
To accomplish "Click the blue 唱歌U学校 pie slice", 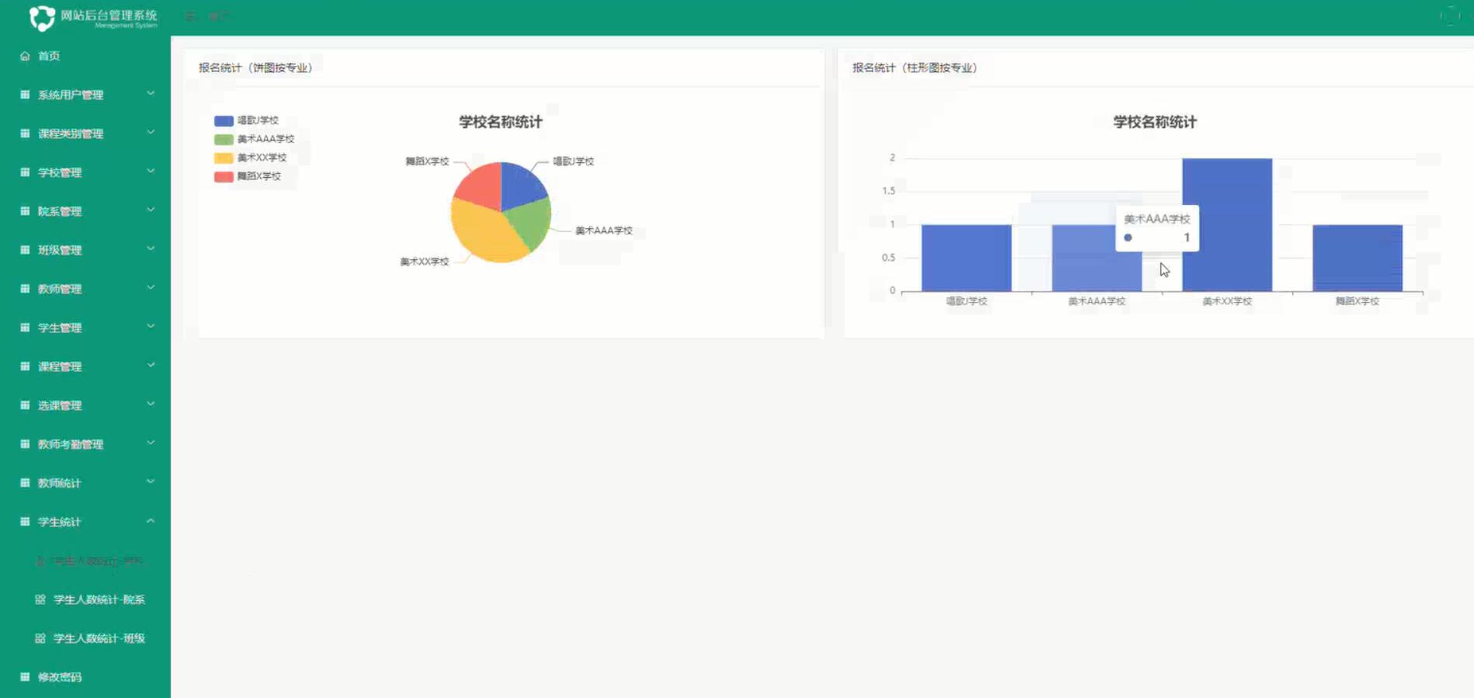I will (x=520, y=186).
